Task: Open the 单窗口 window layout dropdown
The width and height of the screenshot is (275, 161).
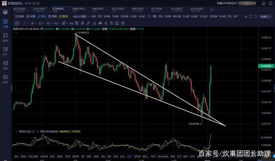Action: click(266, 17)
